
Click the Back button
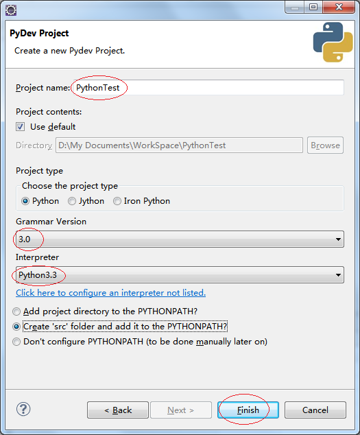[118, 410]
